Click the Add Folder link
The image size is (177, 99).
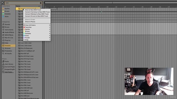[9, 72]
